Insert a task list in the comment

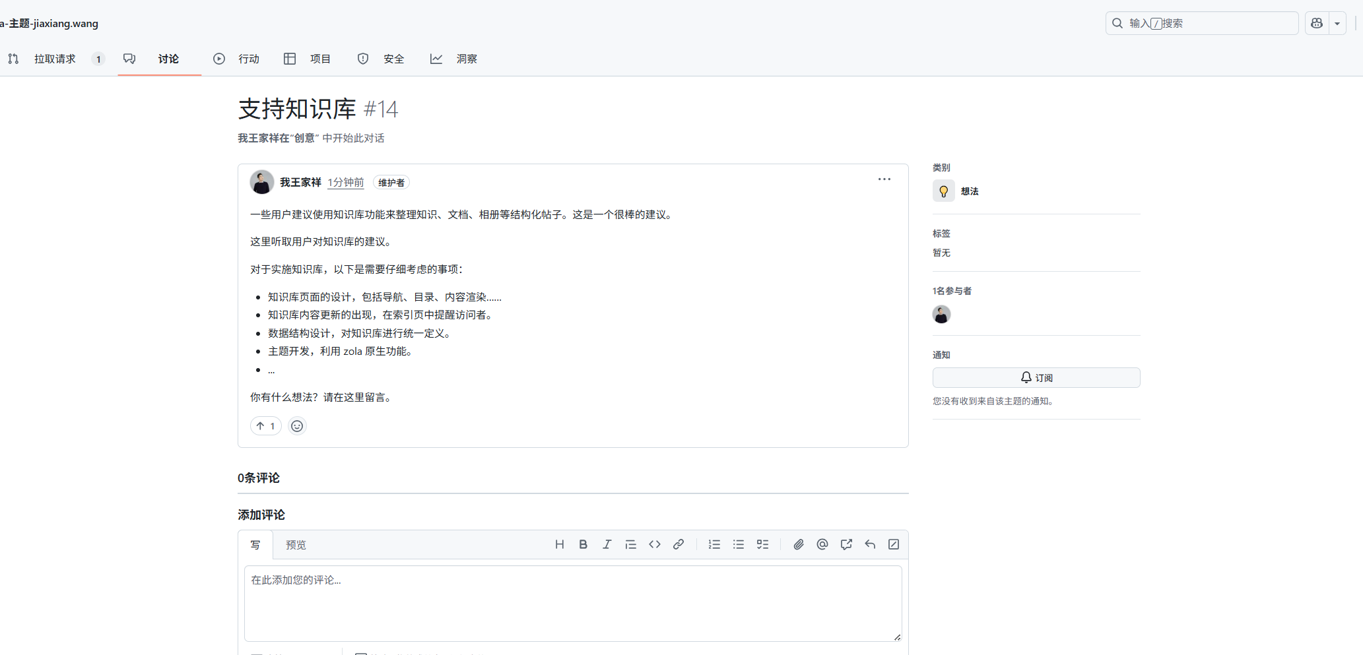click(762, 544)
